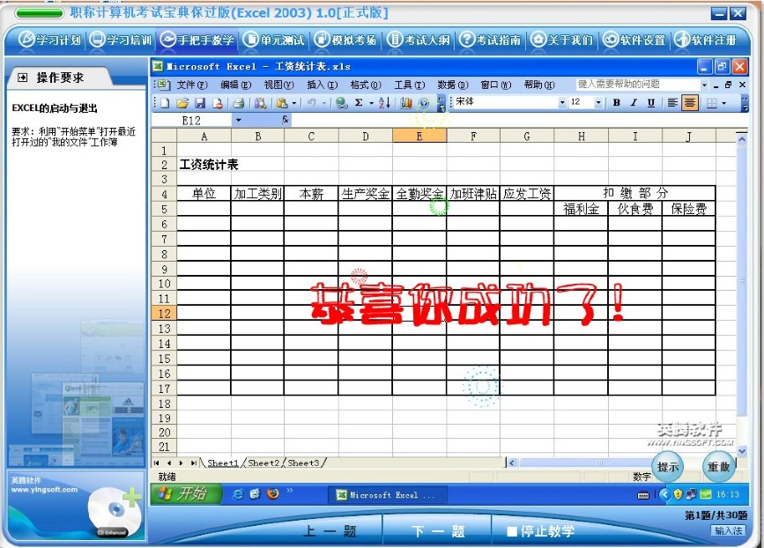Image resolution: width=764 pixels, height=548 pixels.
Task: Click the Insert Hyperlink globe icon
Action: [x=342, y=103]
